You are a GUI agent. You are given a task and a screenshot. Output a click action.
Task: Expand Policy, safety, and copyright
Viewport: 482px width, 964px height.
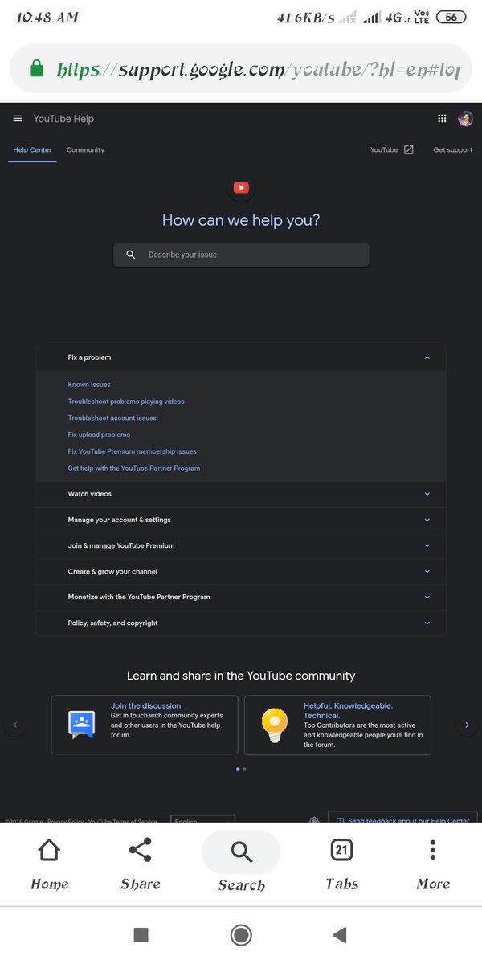241,623
